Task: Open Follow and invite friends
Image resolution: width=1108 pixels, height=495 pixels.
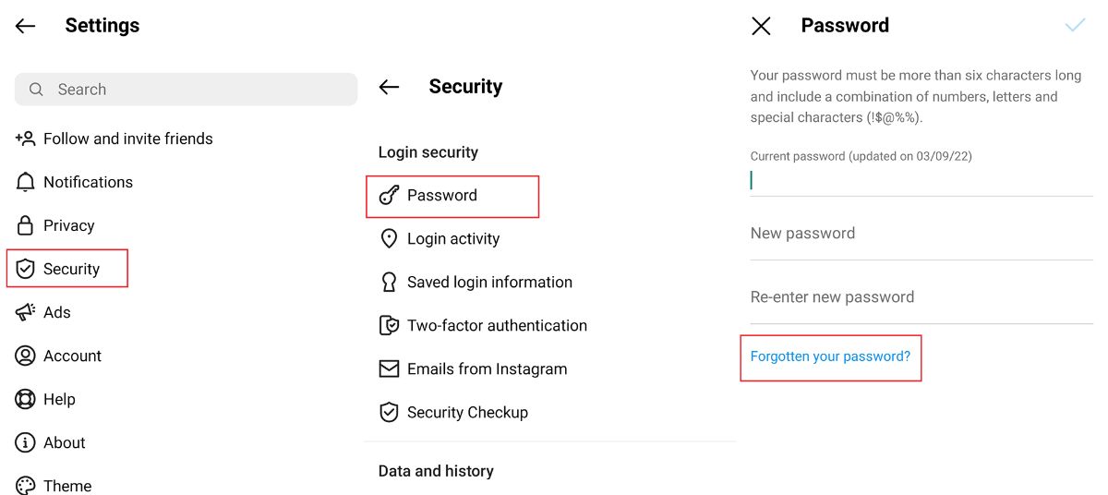Action: [x=127, y=139]
